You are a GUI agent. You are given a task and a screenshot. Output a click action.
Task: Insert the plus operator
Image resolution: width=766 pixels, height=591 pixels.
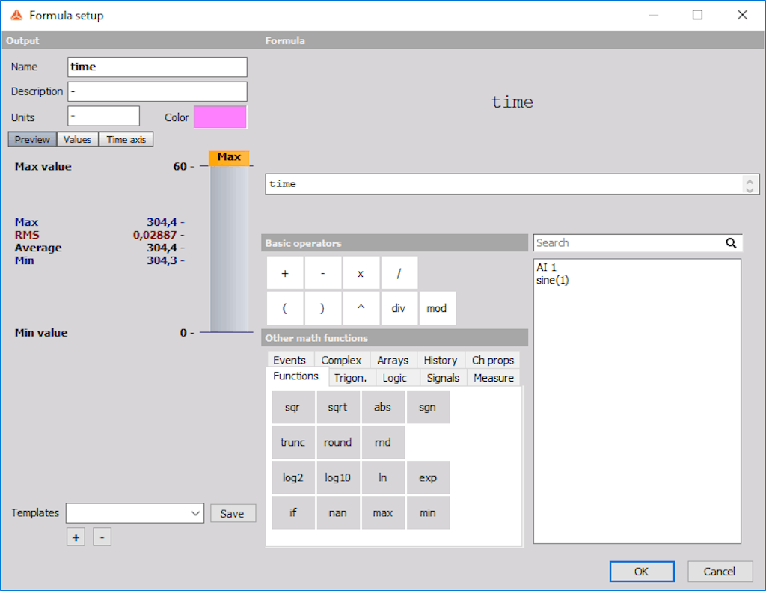click(x=285, y=273)
